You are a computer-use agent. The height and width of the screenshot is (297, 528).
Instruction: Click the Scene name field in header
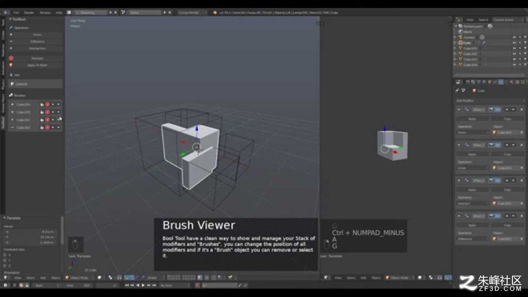[x=145, y=12]
